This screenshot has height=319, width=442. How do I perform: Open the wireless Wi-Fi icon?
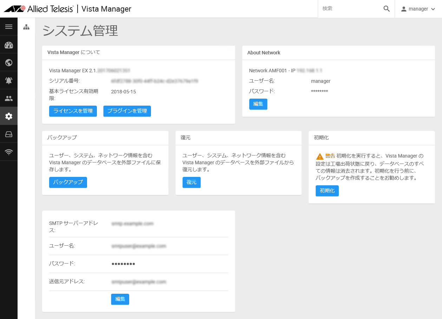coord(9,152)
